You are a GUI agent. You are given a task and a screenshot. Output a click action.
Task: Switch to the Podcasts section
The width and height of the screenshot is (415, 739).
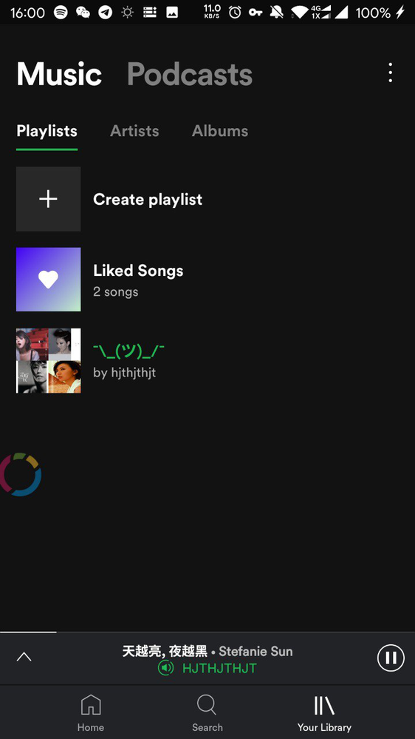190,74
